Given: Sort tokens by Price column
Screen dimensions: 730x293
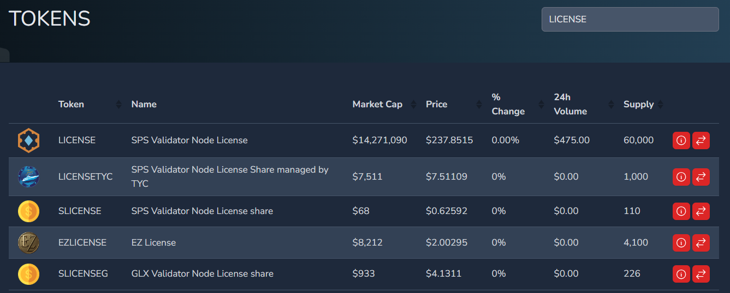Looking at the screenshot, I should pos(436,105).
